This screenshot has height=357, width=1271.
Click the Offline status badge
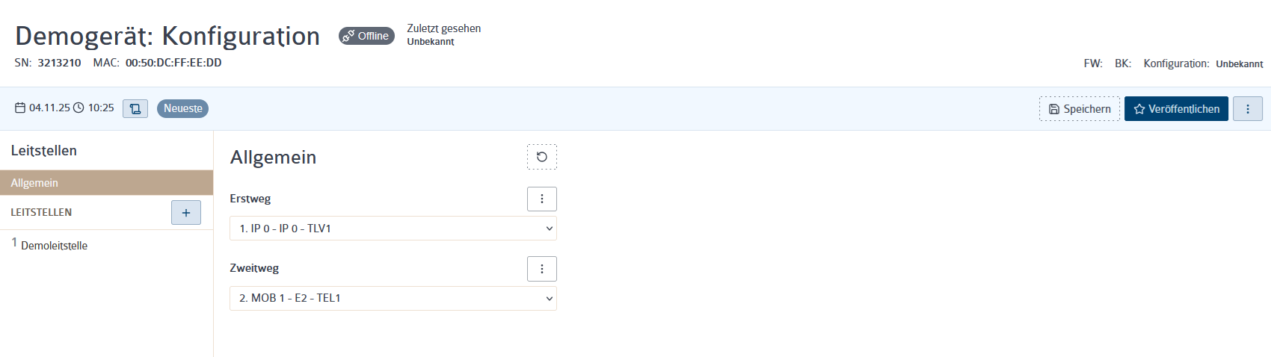(366, 36)
